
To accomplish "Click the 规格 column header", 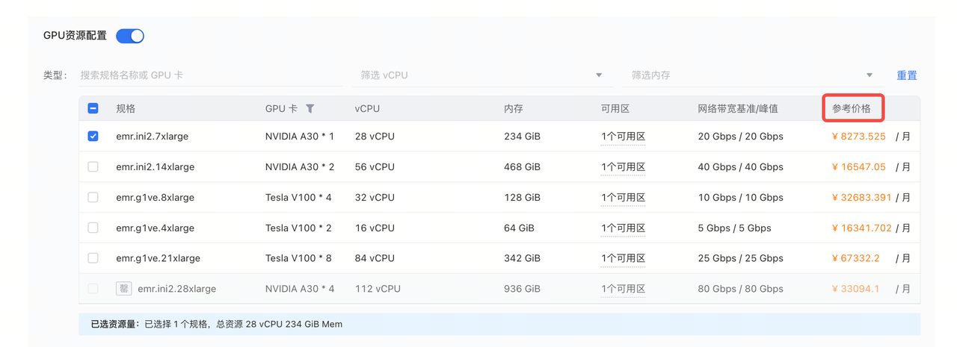I will click(126, 108).
